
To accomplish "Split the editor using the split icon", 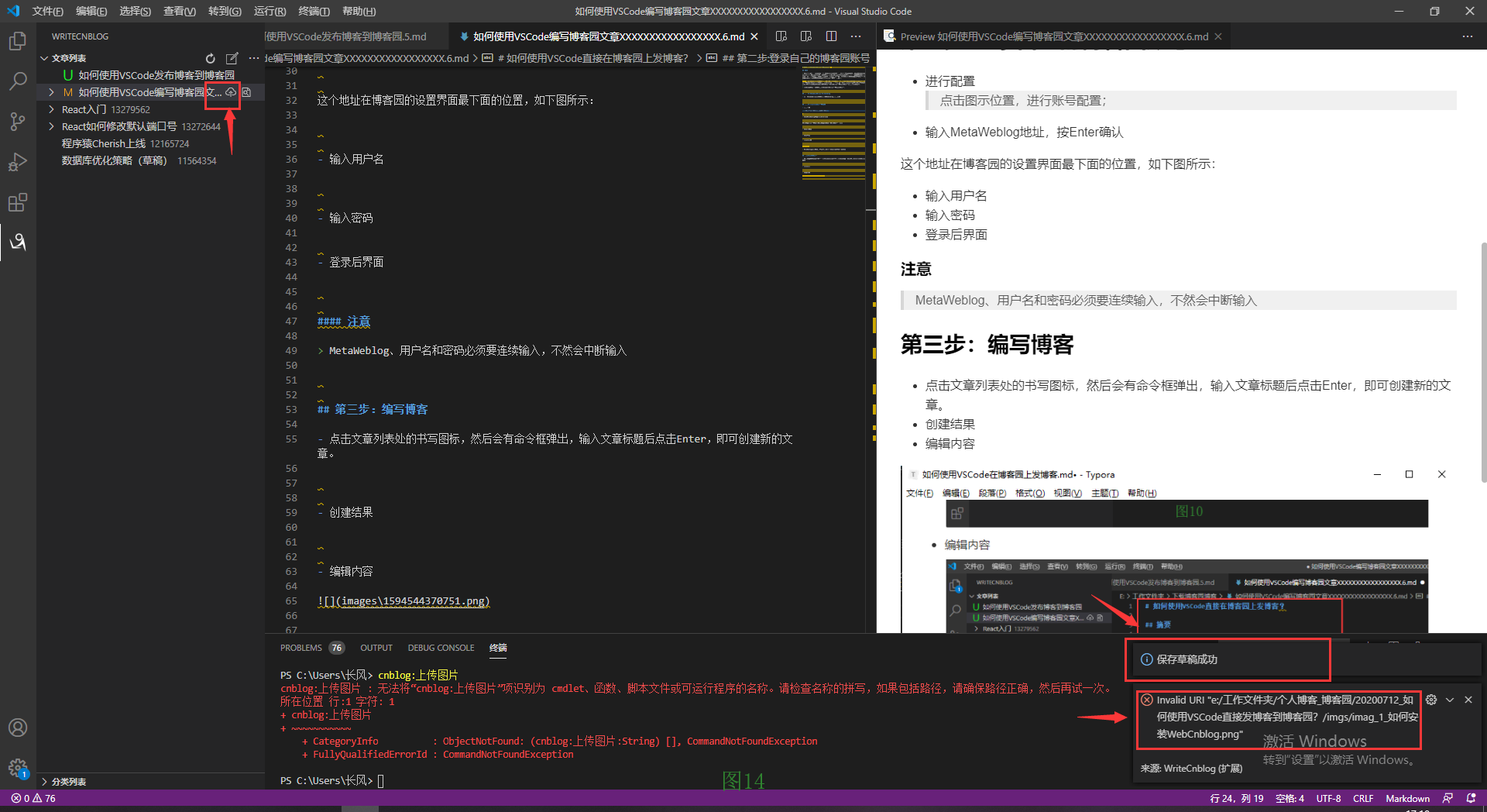I will tap(831, 36).
